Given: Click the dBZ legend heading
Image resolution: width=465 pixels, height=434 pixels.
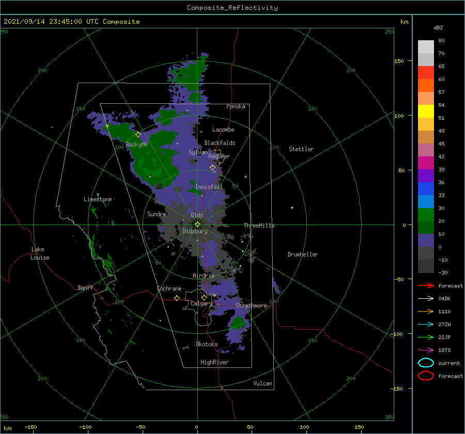Looking at the screenshot, I should click(x=438, y=28).
